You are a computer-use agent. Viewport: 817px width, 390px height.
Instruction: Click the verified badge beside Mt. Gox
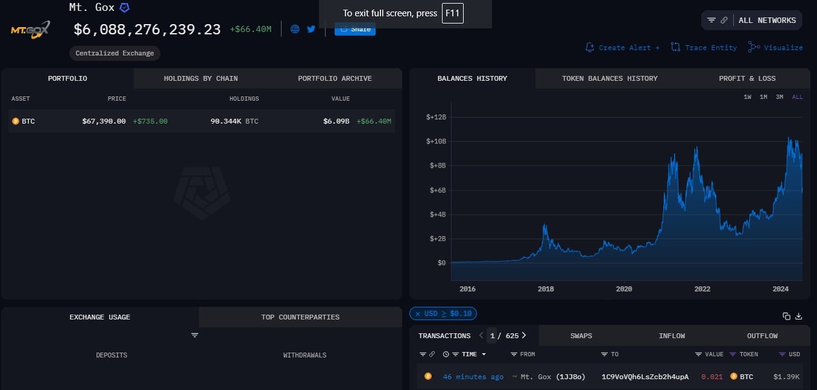coord(124,8)
